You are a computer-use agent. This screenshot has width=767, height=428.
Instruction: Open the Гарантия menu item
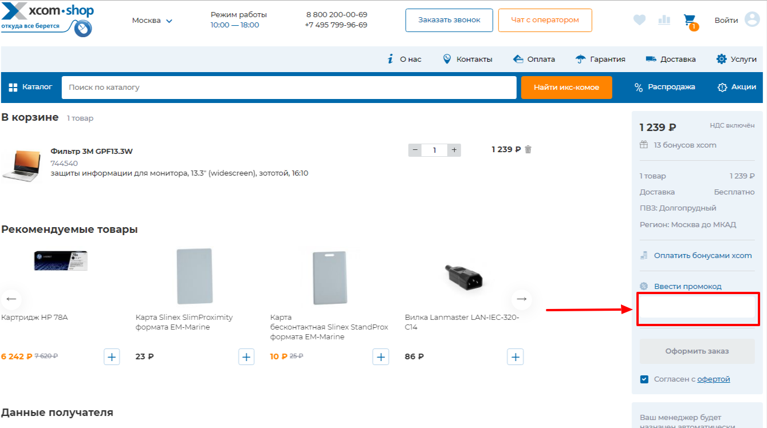coord(600,59)
